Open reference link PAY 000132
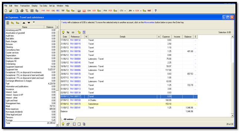 [75, 40]
